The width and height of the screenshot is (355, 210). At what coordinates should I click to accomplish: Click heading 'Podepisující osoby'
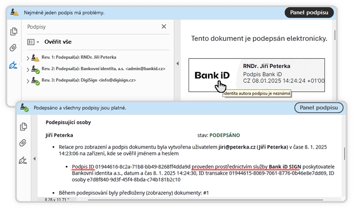tap(68, 122)
